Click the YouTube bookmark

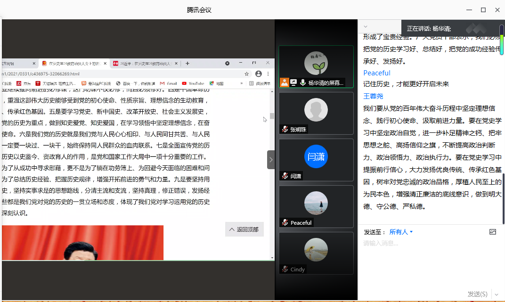[193, 83]
